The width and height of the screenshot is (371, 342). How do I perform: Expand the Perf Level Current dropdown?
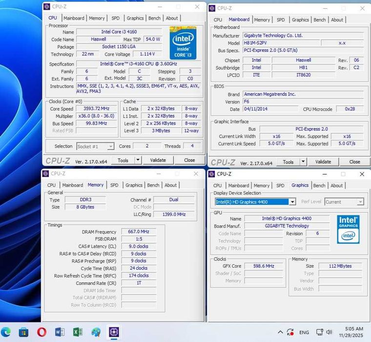click(360, 202)
